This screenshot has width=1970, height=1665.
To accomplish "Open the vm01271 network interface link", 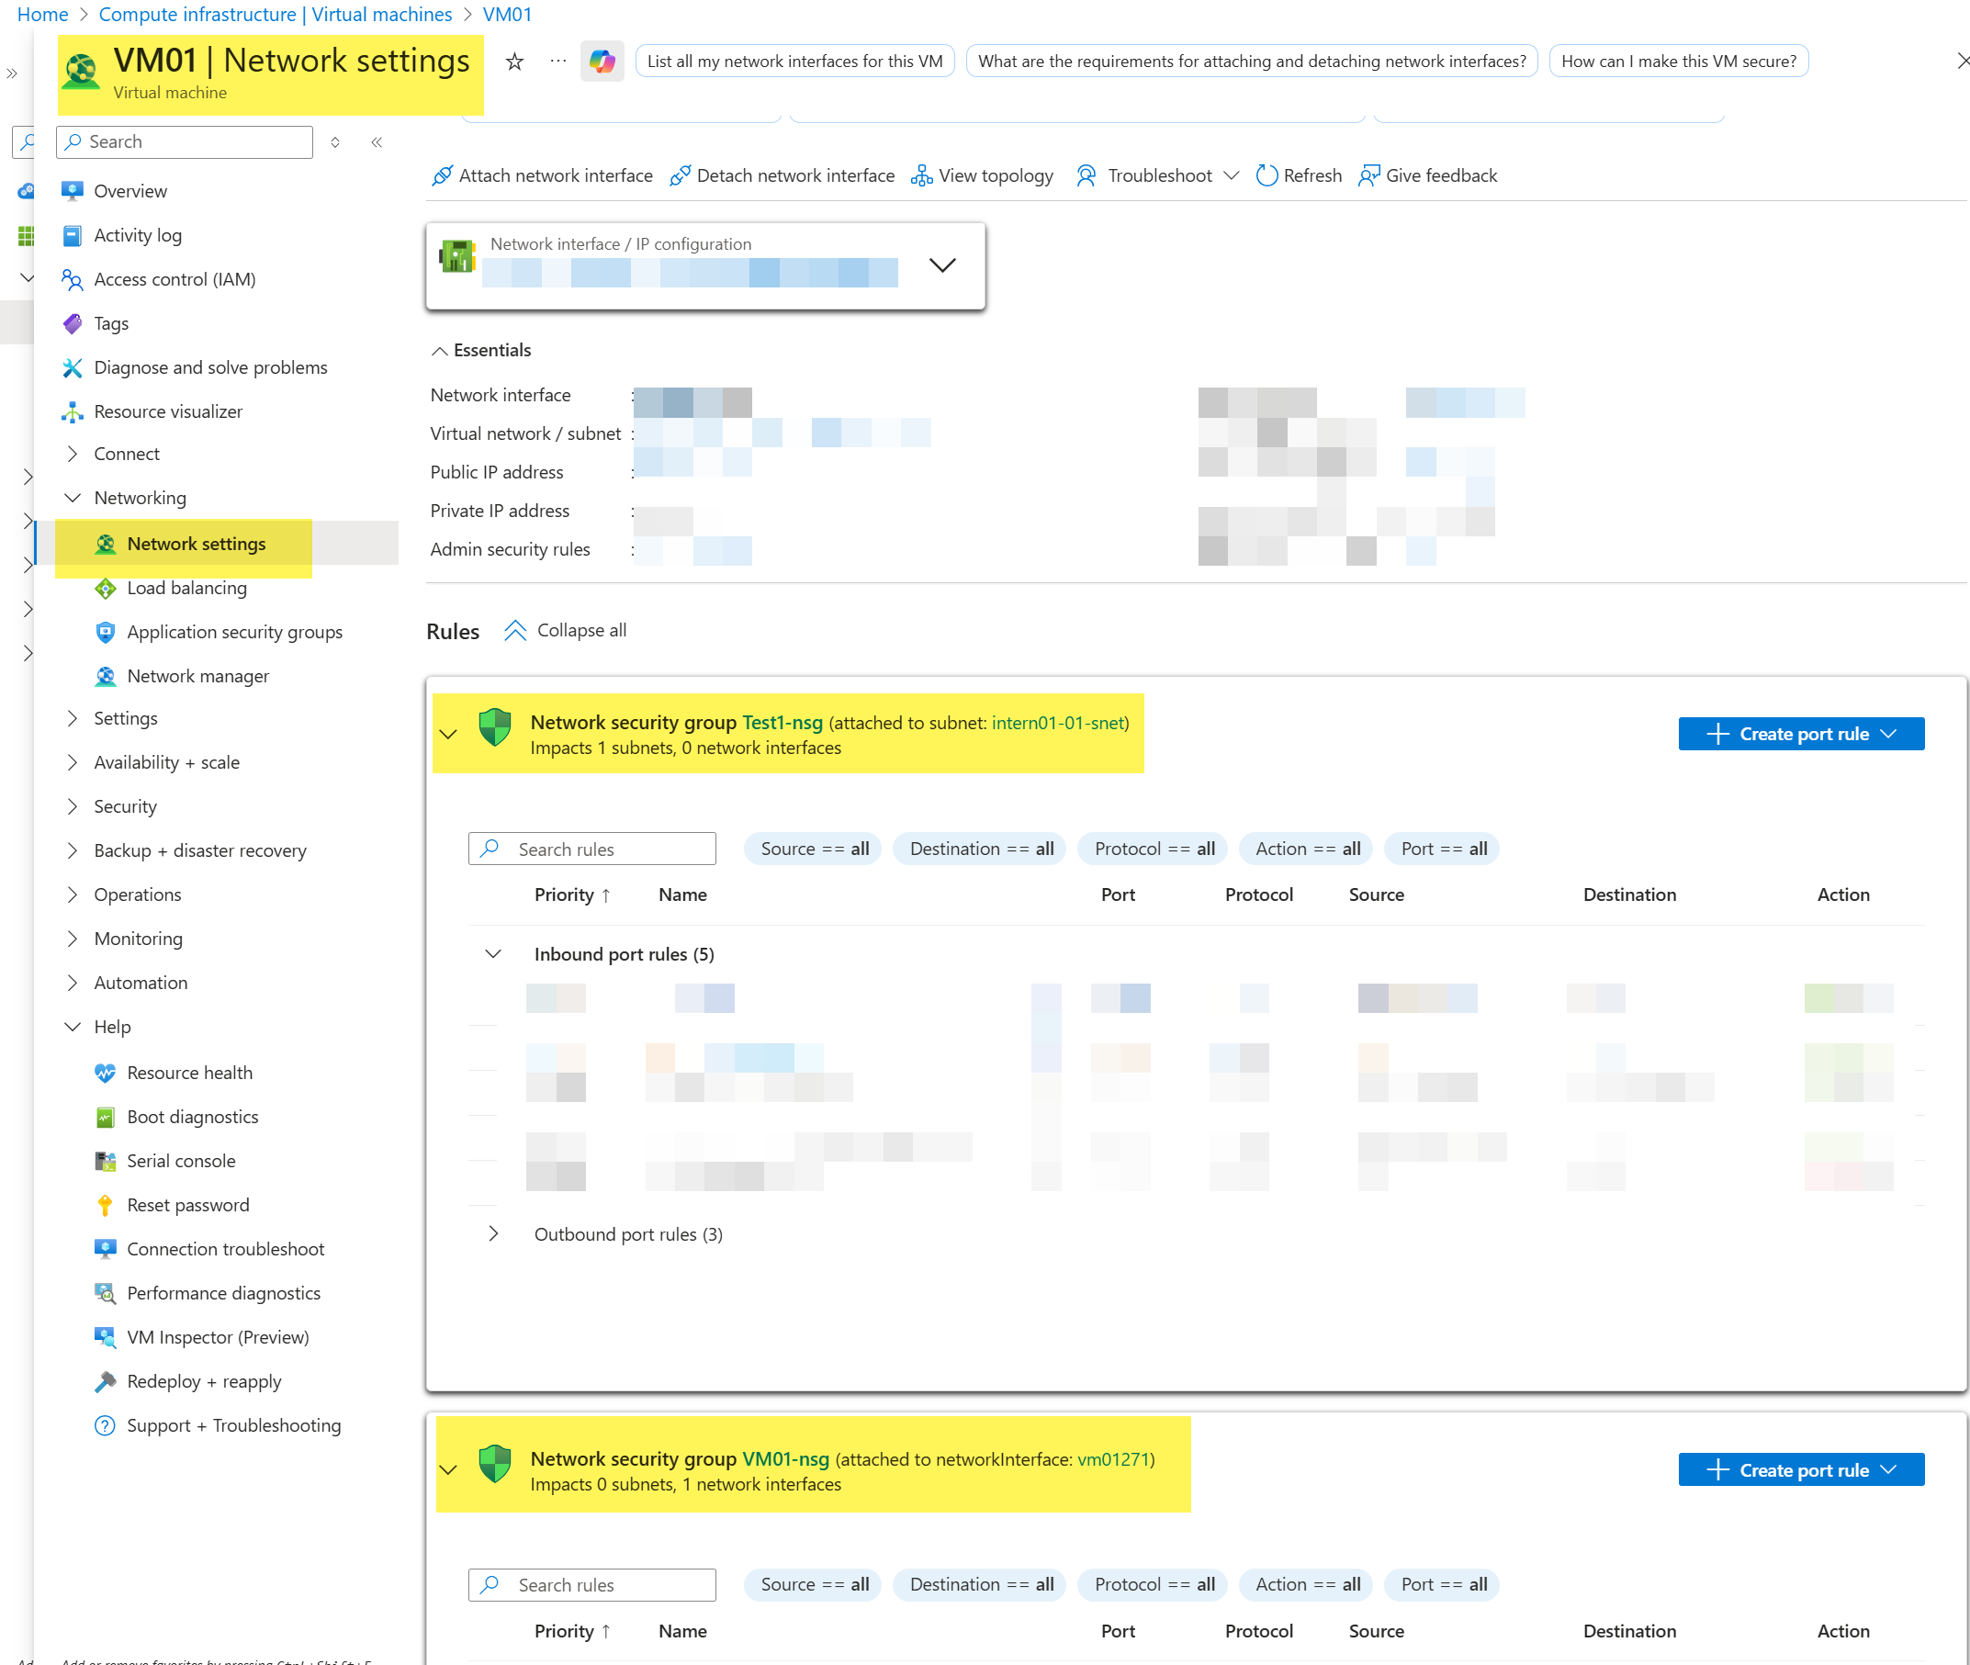I will point(1112,1458).
